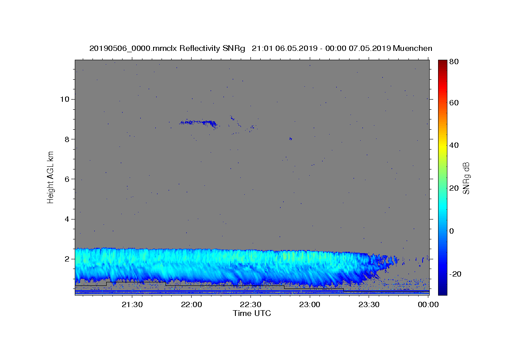Viewport: 531px width, 354px height.
Task: Click the colorbar value label 40
Action: tap(453, 145)
